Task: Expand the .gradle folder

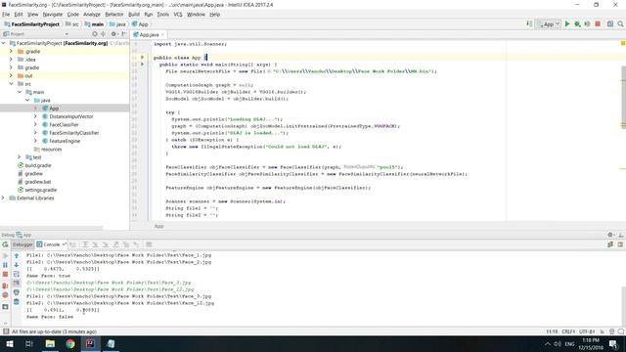Action: pyautogui.click(x=11, y=52)
